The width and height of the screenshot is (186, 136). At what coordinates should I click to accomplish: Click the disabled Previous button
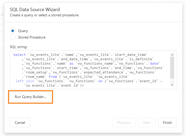124,123
